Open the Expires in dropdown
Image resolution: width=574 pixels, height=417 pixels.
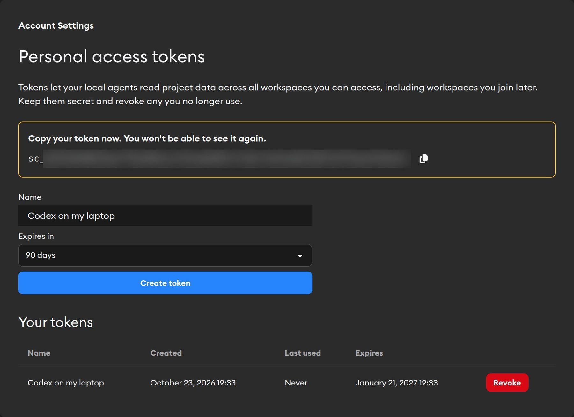(x=165, y=255)
